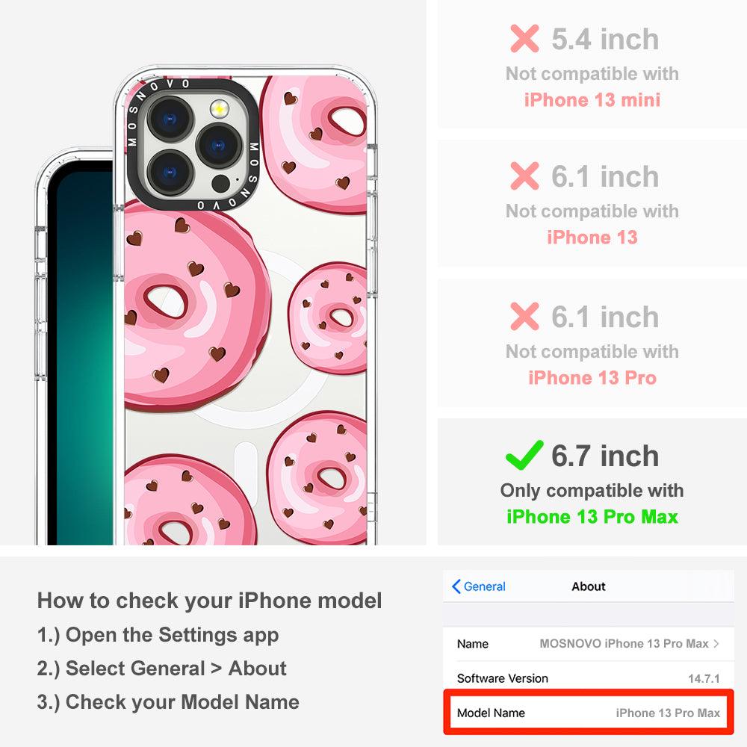This screenshot has height=747, width=747.
Task: Click the green iPhone 13 Pro Max label
Action: click(x=592, y=516)
